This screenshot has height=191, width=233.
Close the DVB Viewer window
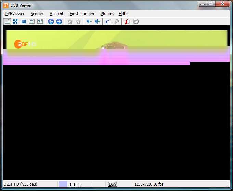pyautogui.click(x=222, y=4)
